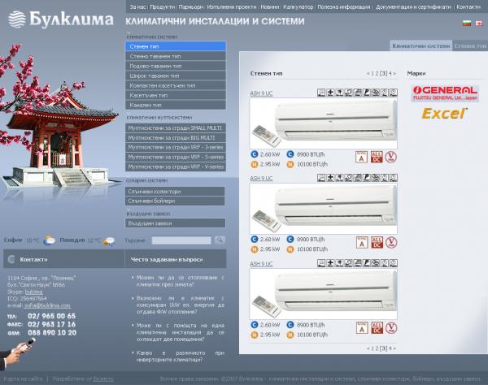Open FAQ about inverter air conditioners
Image resolution: width=488 pixels, height=385 pixels.
point(181,357)
